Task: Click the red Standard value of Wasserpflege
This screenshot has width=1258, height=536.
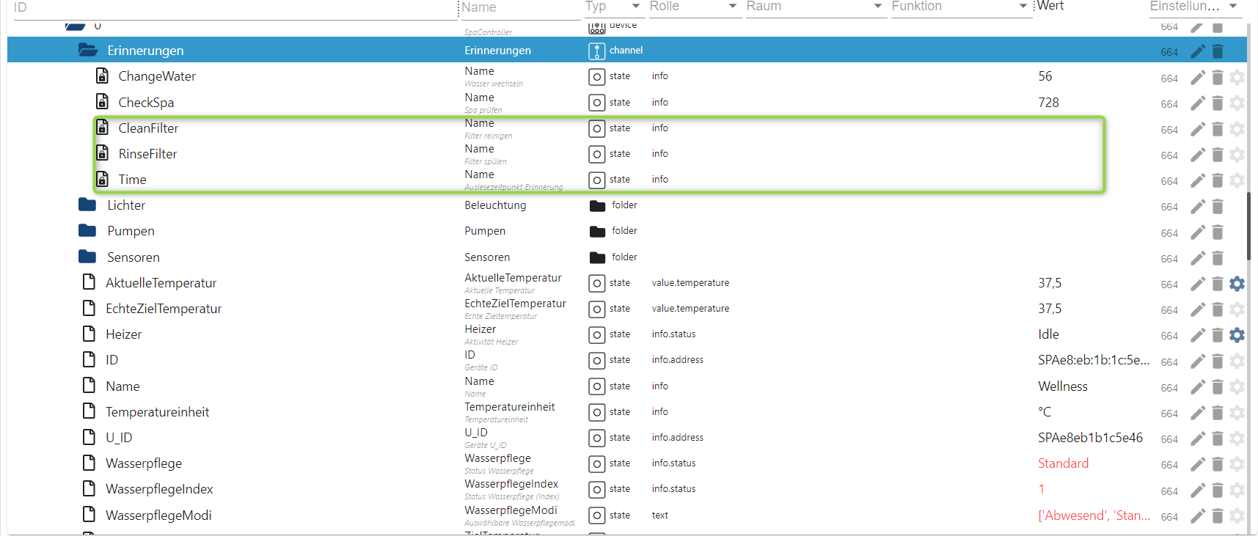Action: (x=1064, y=463)
